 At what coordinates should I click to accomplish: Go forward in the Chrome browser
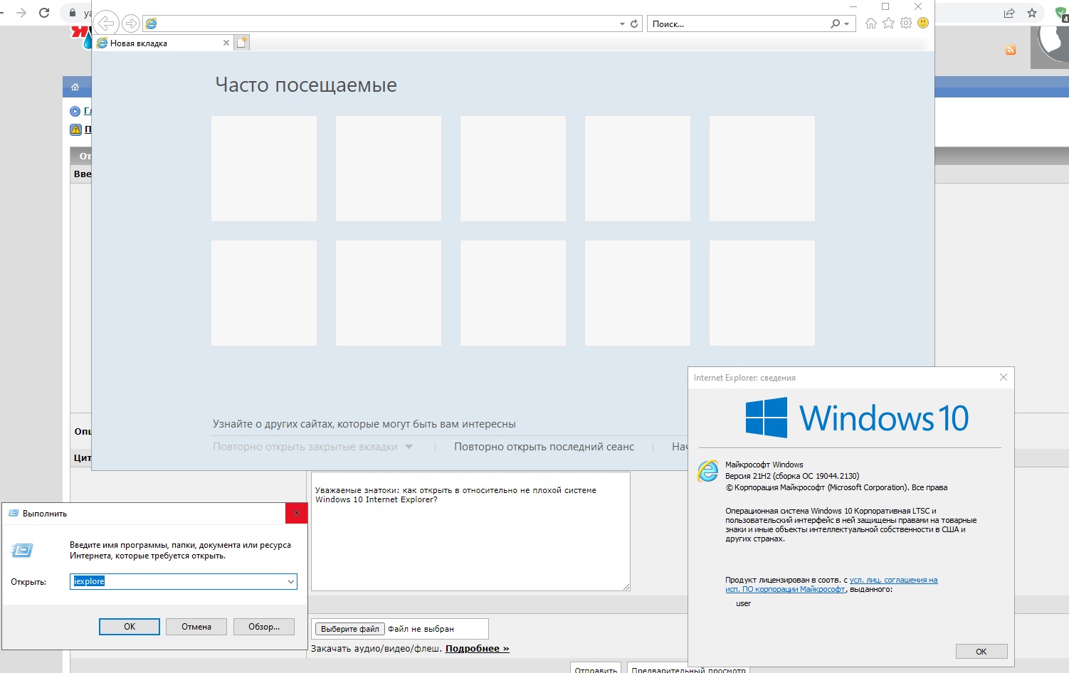pos(21,13)
